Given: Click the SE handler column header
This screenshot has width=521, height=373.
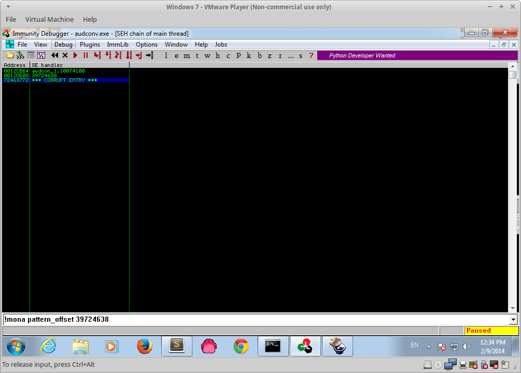Looking at the screenshot, I should pos(80,65).
